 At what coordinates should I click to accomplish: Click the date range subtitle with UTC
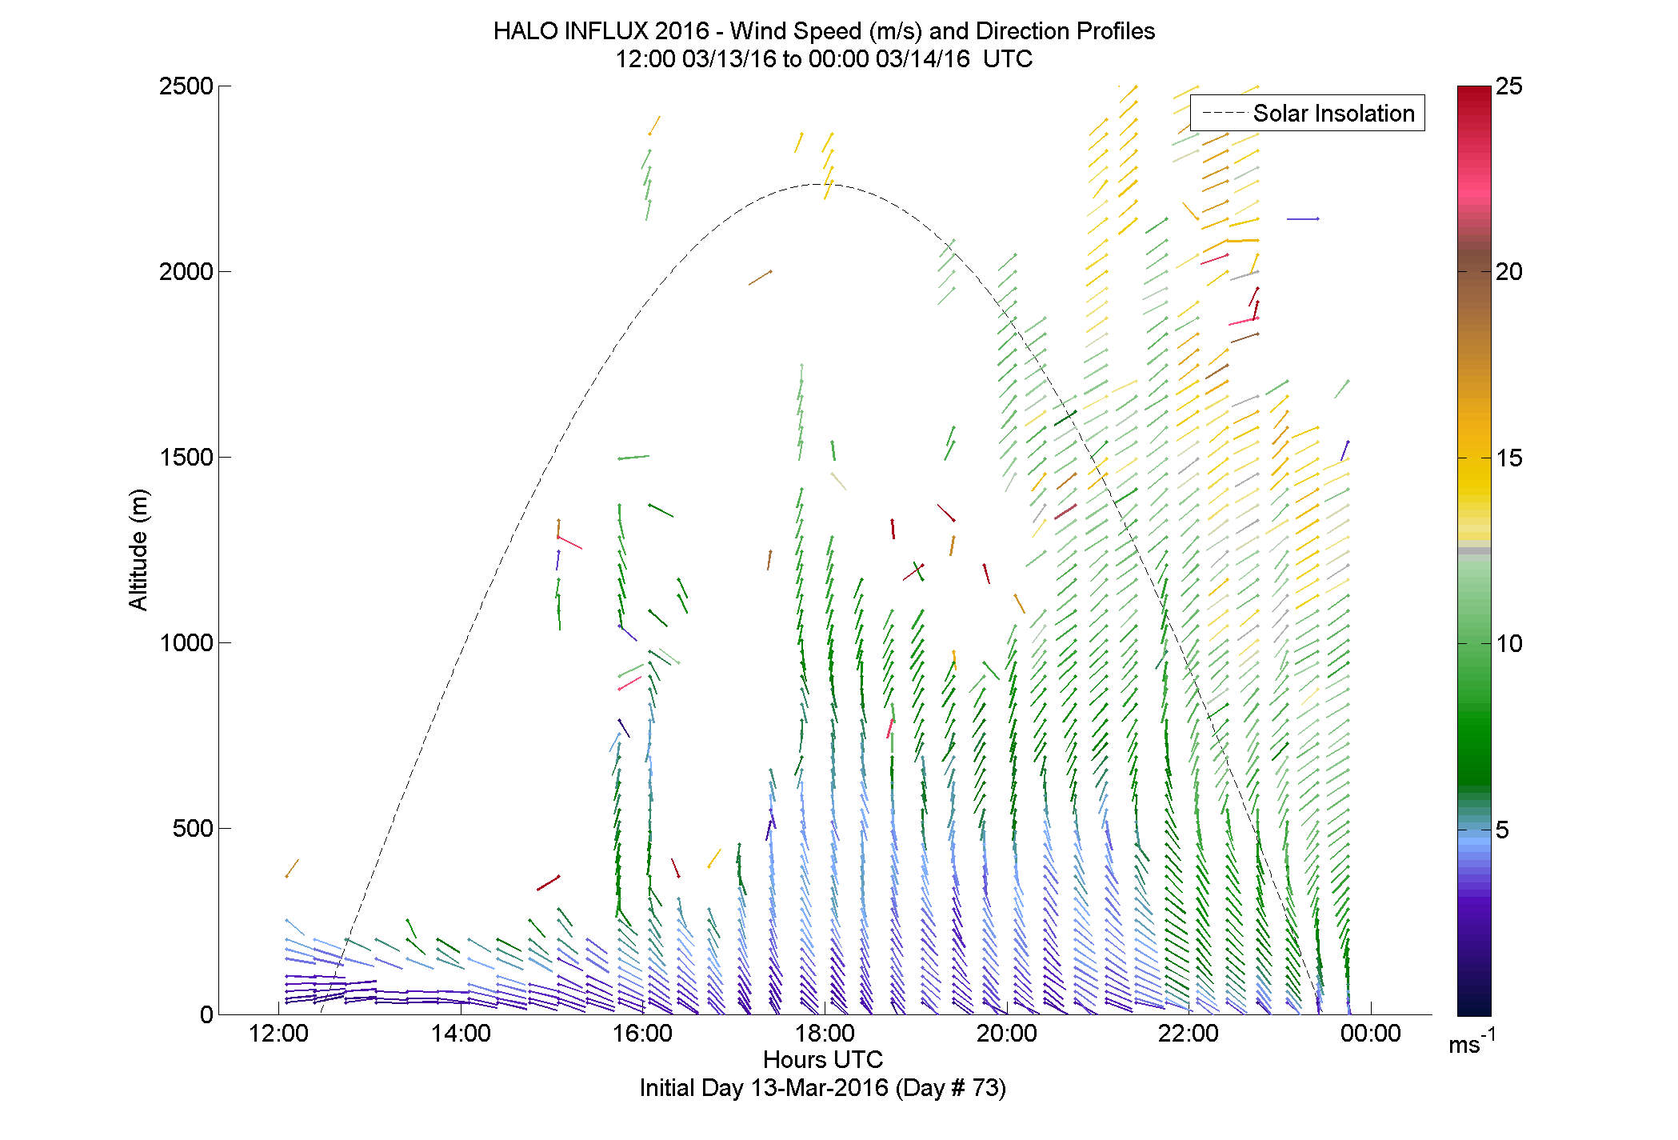[x=824, y=59]
